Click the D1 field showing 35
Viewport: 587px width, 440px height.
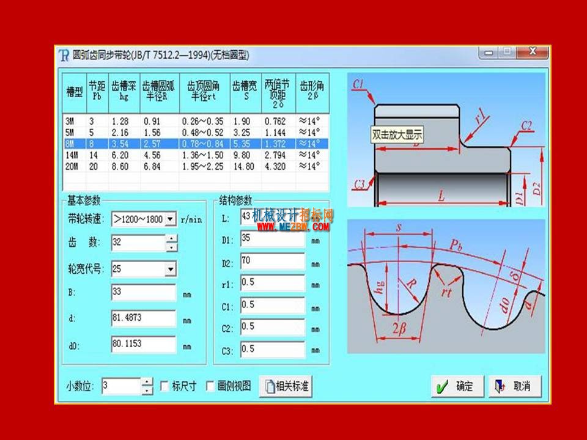pyautogui.click(x=273, y=239)
